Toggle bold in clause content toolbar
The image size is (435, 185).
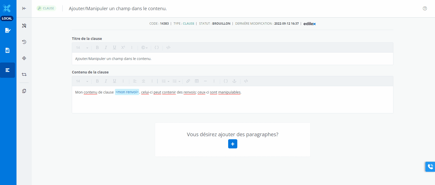(x=97, y=81)
